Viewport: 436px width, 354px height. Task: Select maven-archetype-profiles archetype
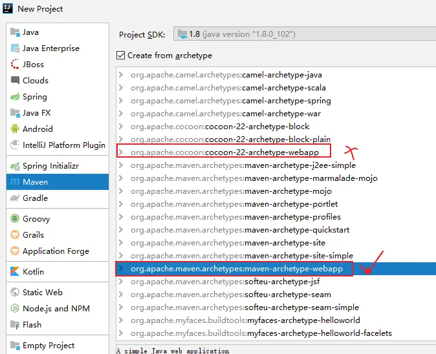click(276, 217)
